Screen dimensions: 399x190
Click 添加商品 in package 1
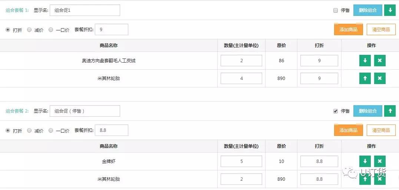coord(348,30)
